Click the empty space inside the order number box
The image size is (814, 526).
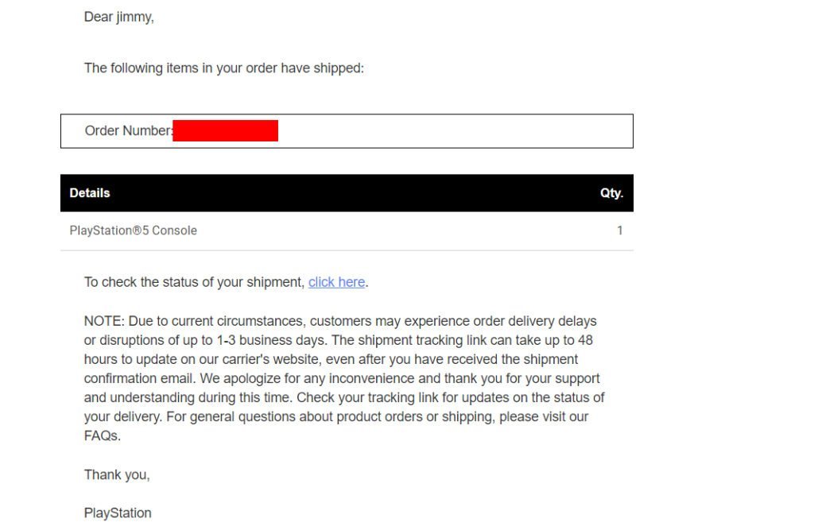455,131
